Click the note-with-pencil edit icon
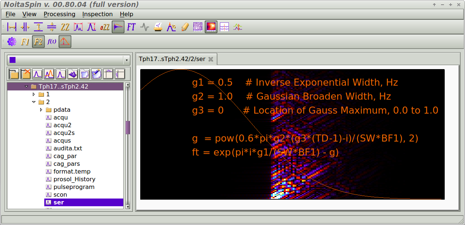The image size is (465, 225). 96,74
